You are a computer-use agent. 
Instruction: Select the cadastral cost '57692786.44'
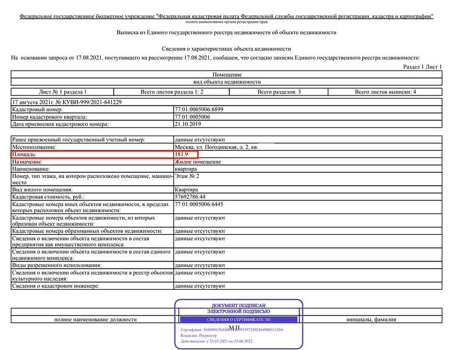(x=190, y=197)
